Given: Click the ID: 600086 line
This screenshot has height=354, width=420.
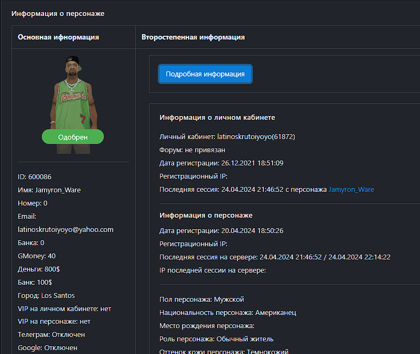Looking at the screenshot, I should [x=35, y=176].
